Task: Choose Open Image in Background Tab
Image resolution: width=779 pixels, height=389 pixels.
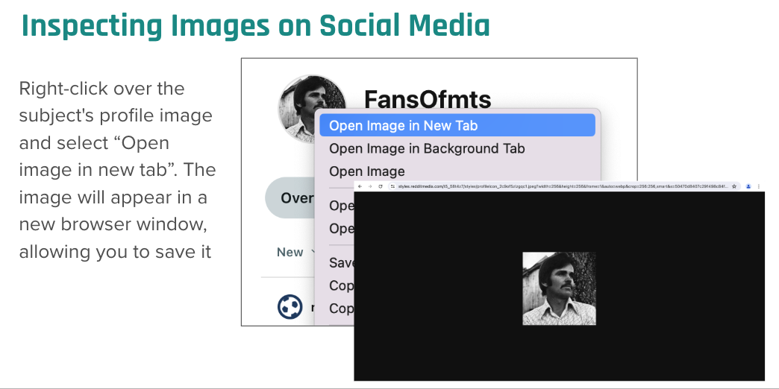Action: [x=427, y=148]
